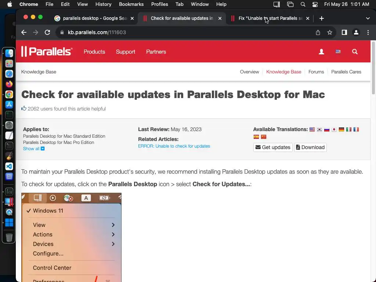Open the History menu
Viewport: 376px width, 282px height.
coord(103,4)
